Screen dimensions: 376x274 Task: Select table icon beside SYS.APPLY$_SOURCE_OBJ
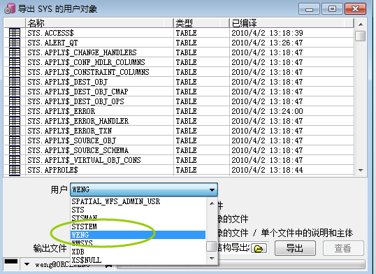(x=15, y=140)
